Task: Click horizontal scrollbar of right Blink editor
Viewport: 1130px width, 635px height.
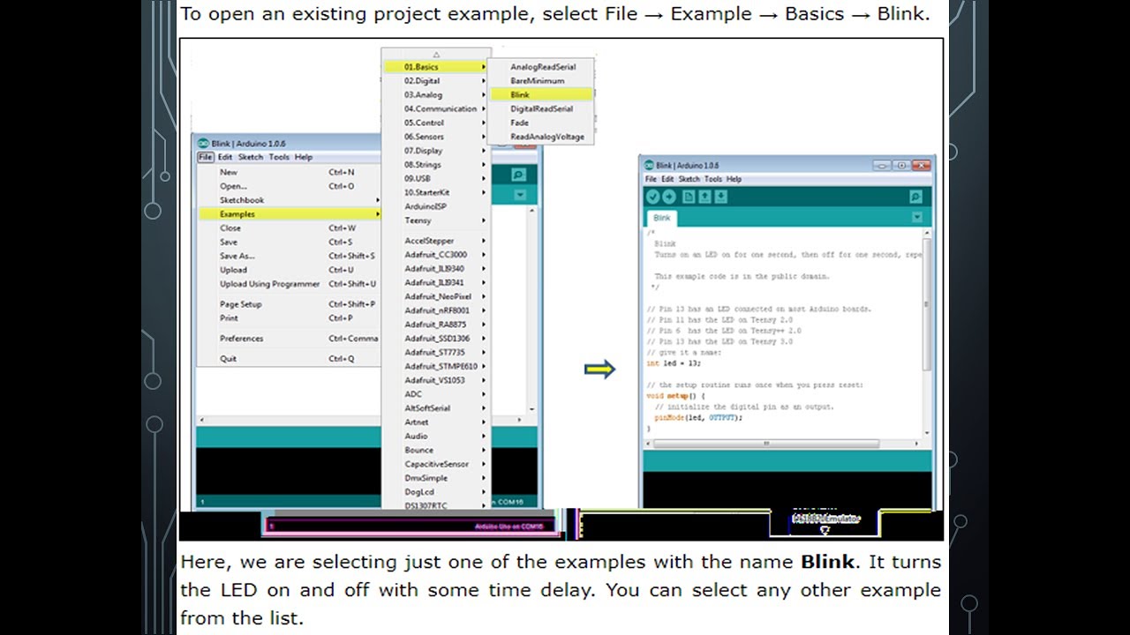Action: pyautogui.click(x=766, y=444)
